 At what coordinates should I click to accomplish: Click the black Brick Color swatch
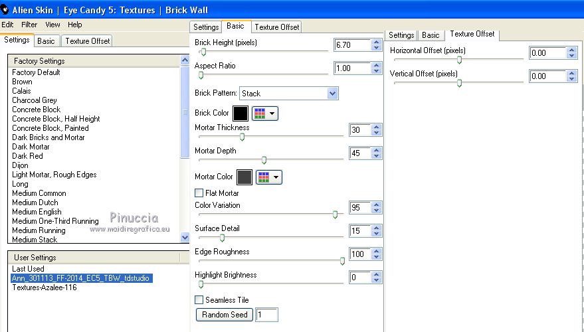tap(241, 114)
